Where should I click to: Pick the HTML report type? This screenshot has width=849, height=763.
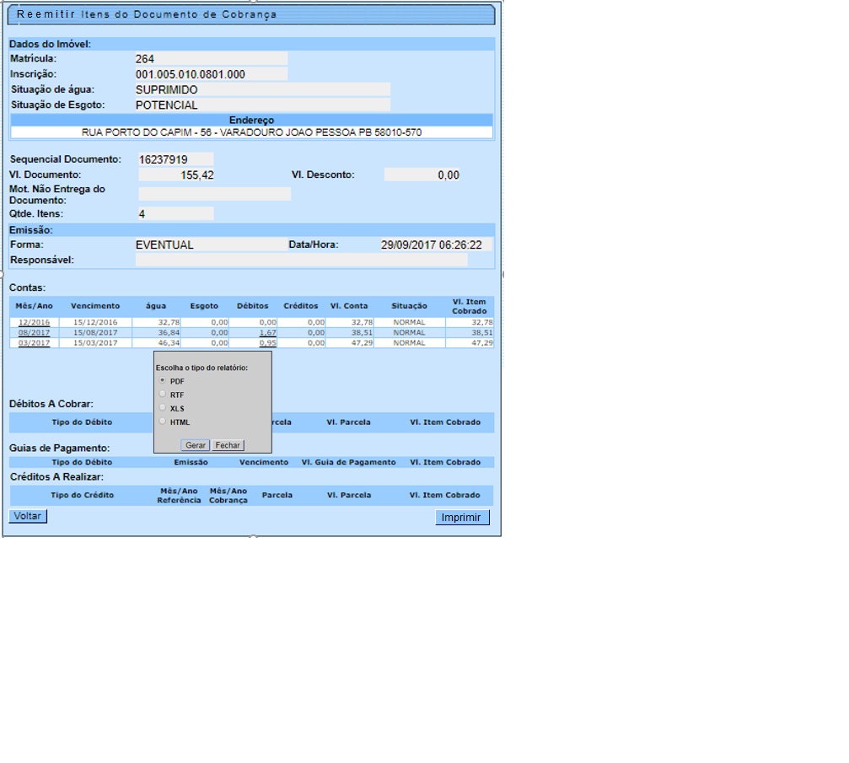tap(163, 422)
